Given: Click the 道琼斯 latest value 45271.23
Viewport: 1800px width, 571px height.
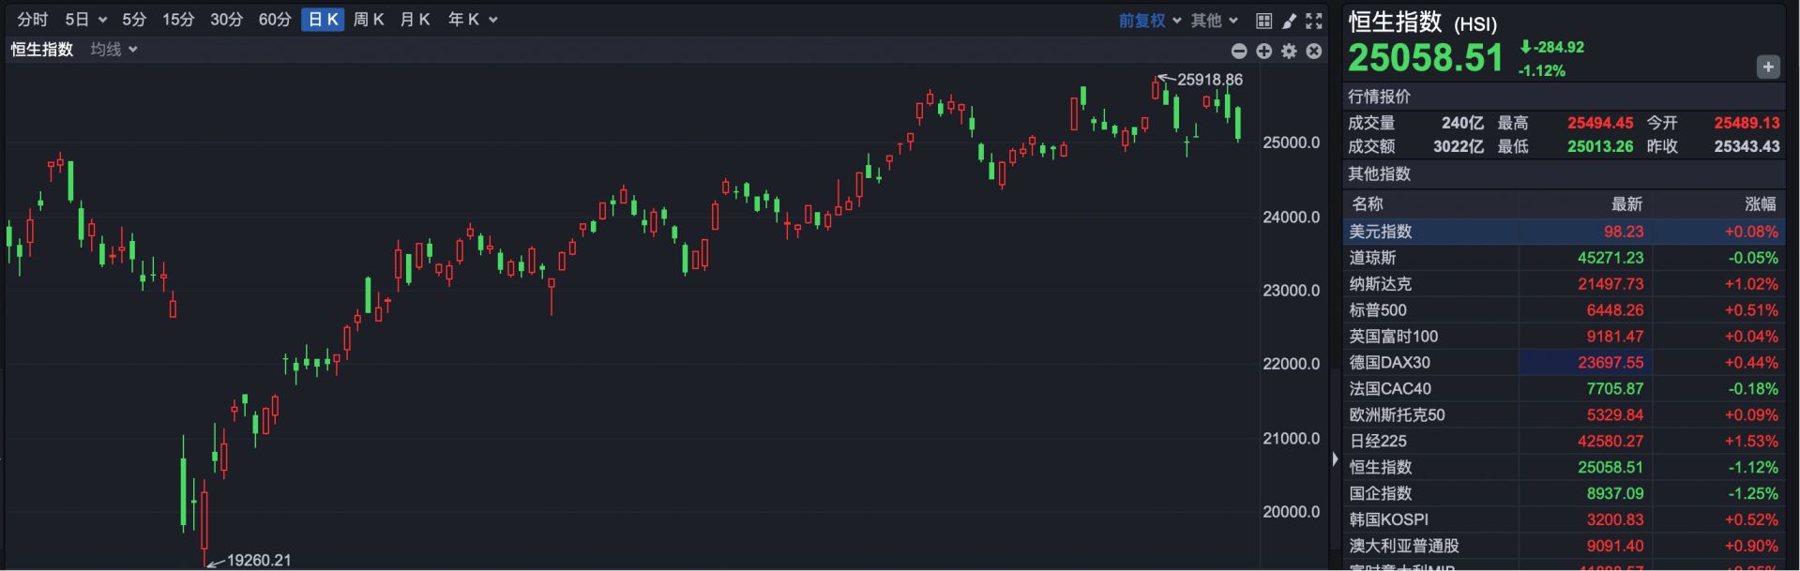Looking at the screenshot, I should (x=1611, y=258).
